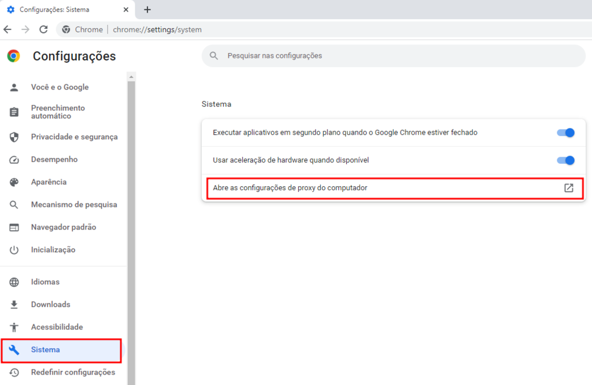
Task: Select the Sistema wrench icon in sidebar
Action: [14, 350]
